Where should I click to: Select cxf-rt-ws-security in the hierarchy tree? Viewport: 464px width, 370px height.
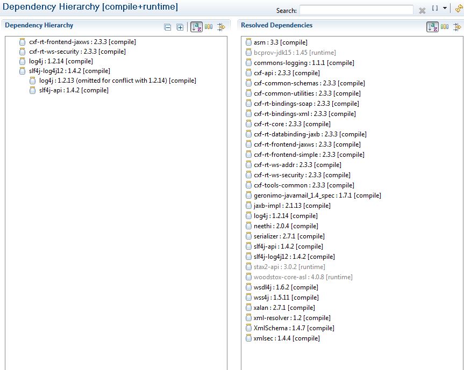(77, 52)
